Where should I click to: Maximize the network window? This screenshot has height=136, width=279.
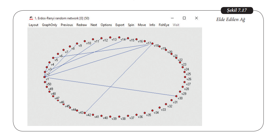coord(184,18)
